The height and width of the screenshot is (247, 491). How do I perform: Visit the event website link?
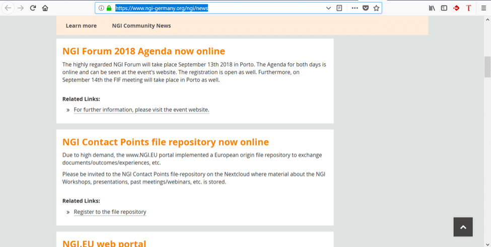pos(142,110)
